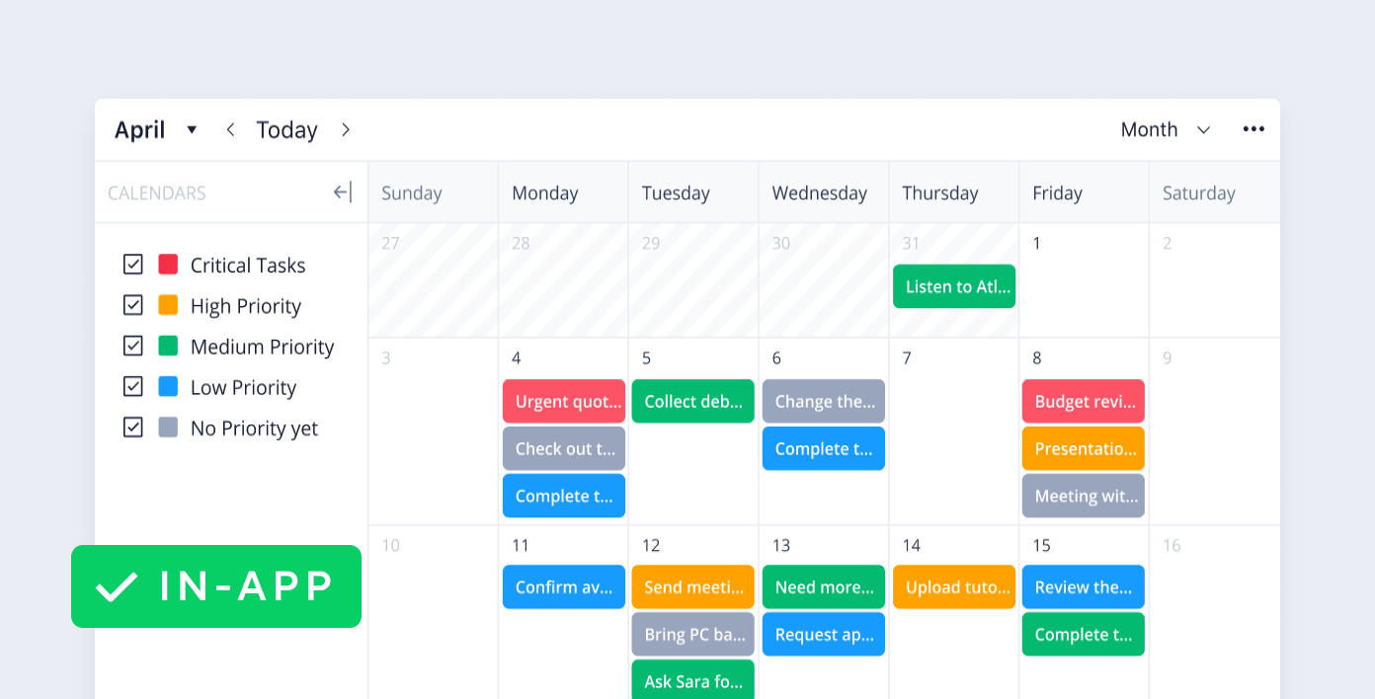The width and height of the screenshot is (1375, 699).
Task: Open the Month view selector
Action: [x=1166, y=129]
